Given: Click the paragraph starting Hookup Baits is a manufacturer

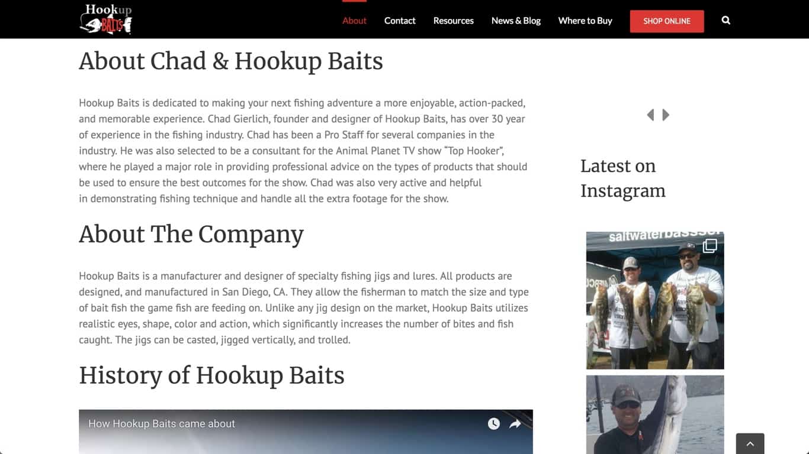Looking at the screenshot, I should 304,308.
